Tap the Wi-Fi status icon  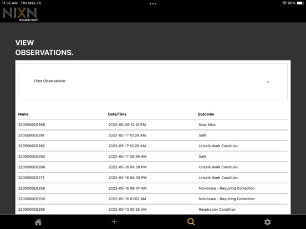(284, 3)
